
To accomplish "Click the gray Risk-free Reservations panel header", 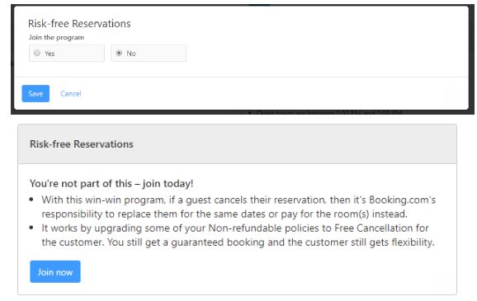I will tap(237, 144).
